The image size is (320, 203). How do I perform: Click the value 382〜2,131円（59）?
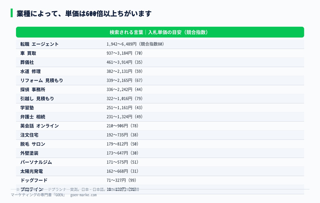pos(125,71)
